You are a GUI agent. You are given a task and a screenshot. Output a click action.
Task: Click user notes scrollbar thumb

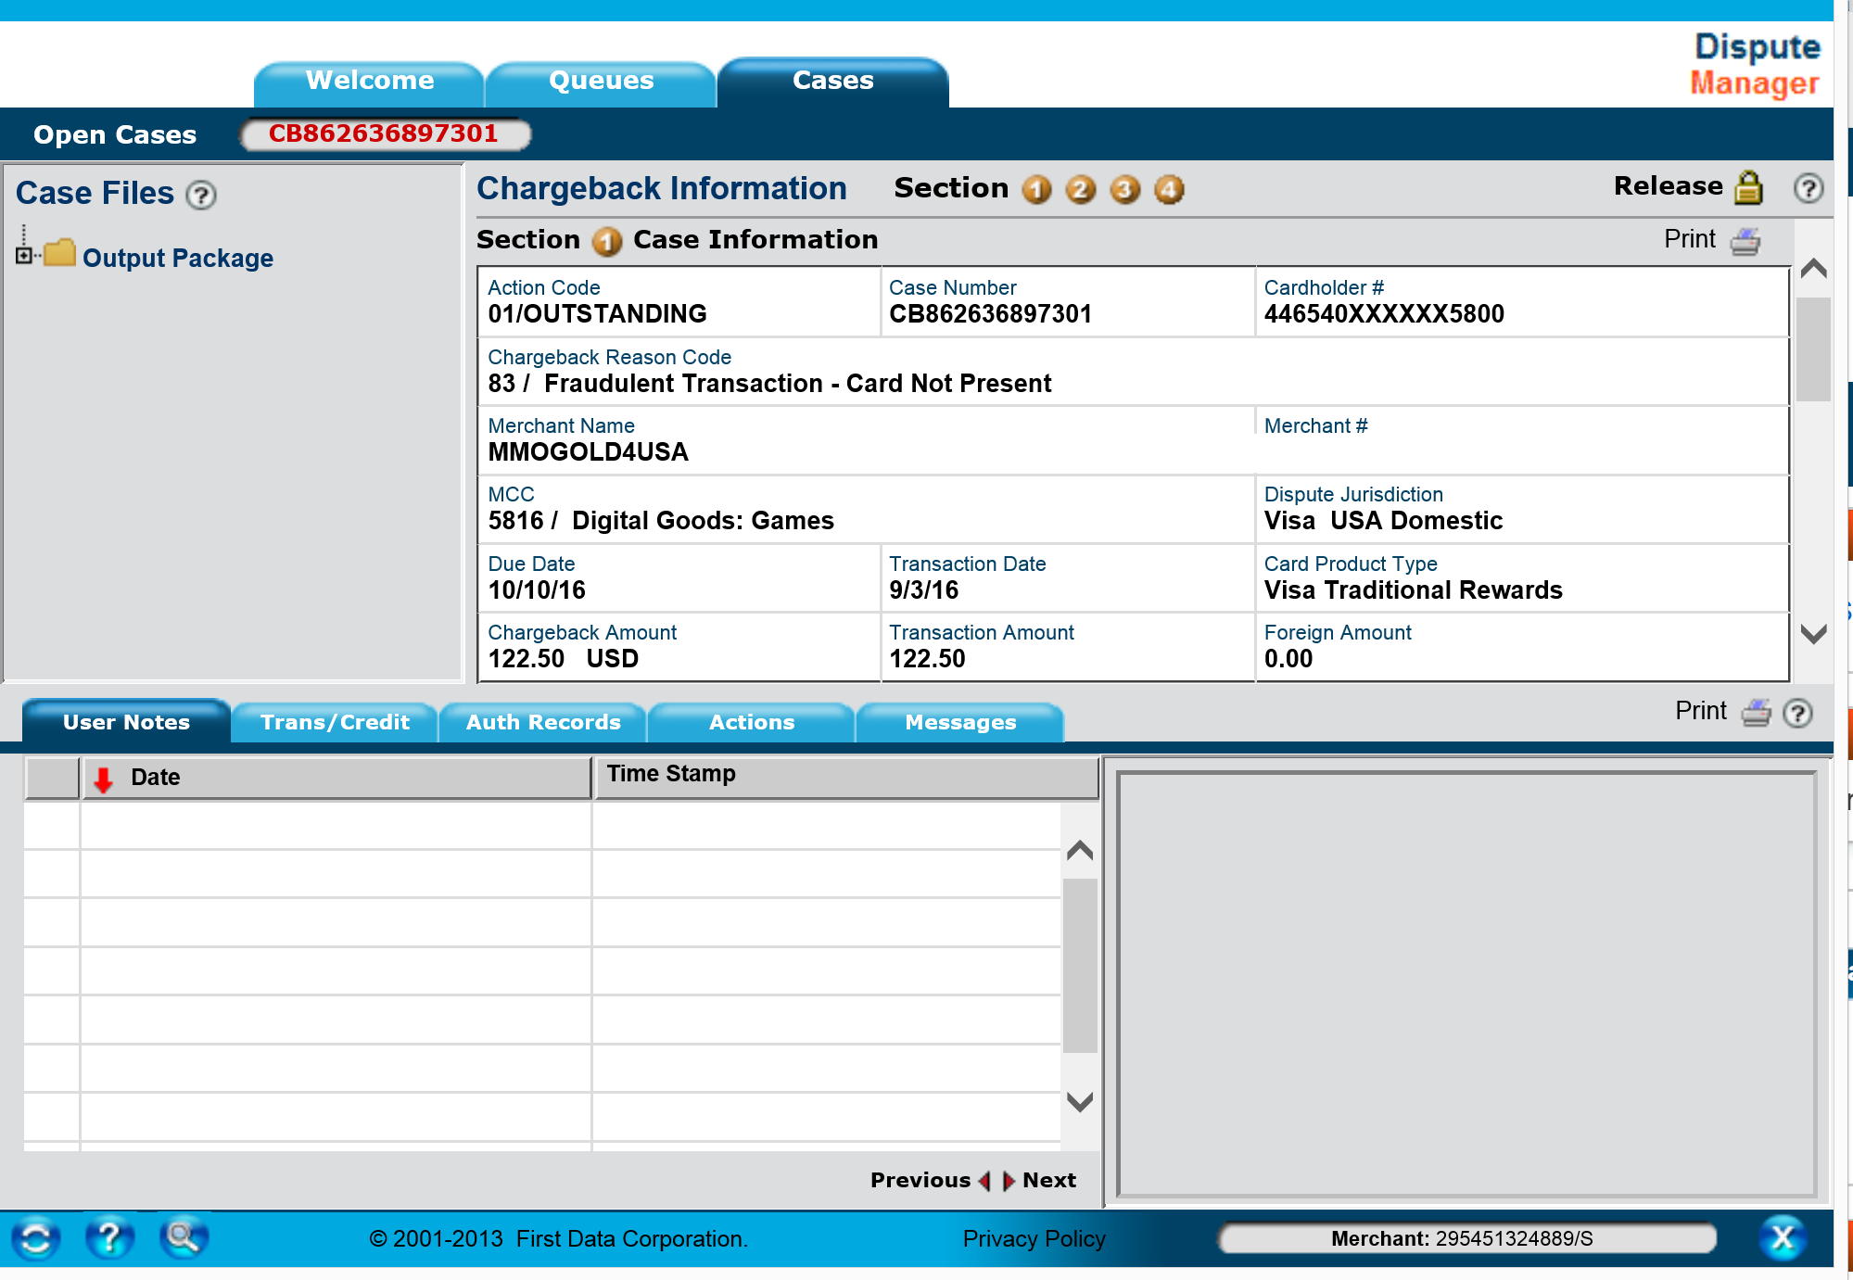coord(1080,966)
